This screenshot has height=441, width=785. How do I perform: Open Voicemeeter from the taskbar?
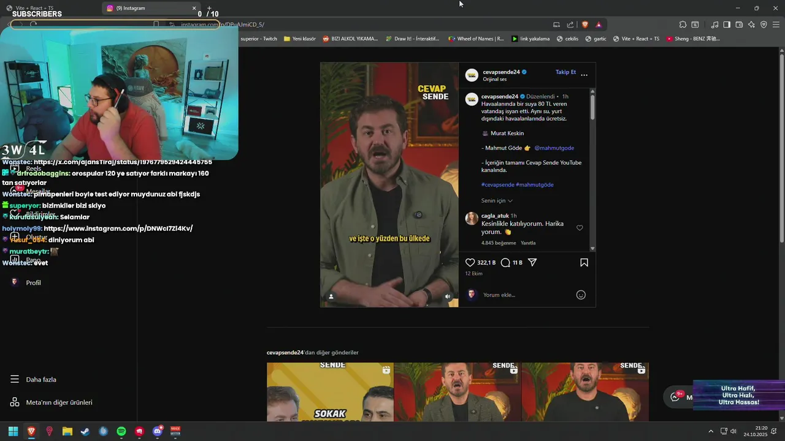175,431
